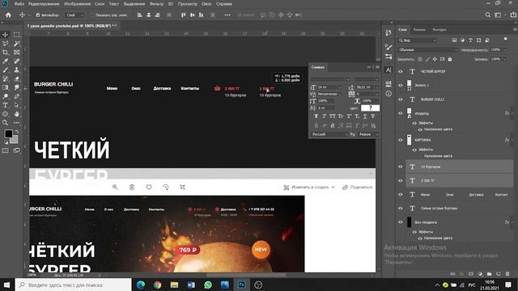
Task: Select the Lasso tool
Action: (x=6, y=44)
